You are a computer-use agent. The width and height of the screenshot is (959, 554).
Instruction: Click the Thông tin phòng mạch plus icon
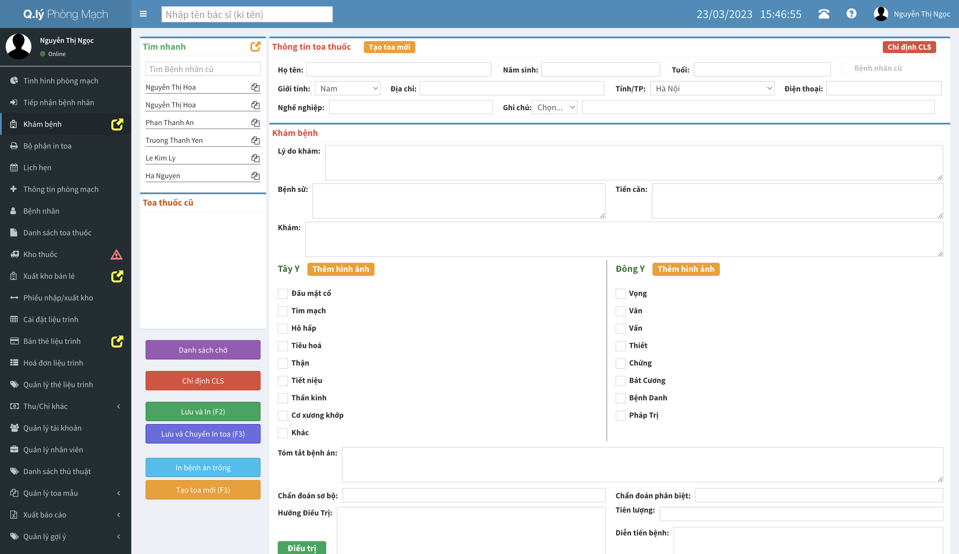pyautogui.click(x=13, y=189)
